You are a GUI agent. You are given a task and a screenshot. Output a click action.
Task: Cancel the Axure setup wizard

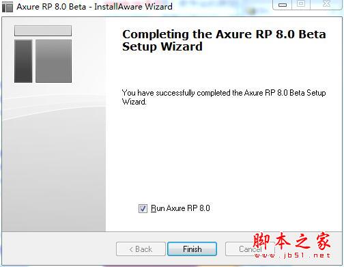(x=250, y=249)
